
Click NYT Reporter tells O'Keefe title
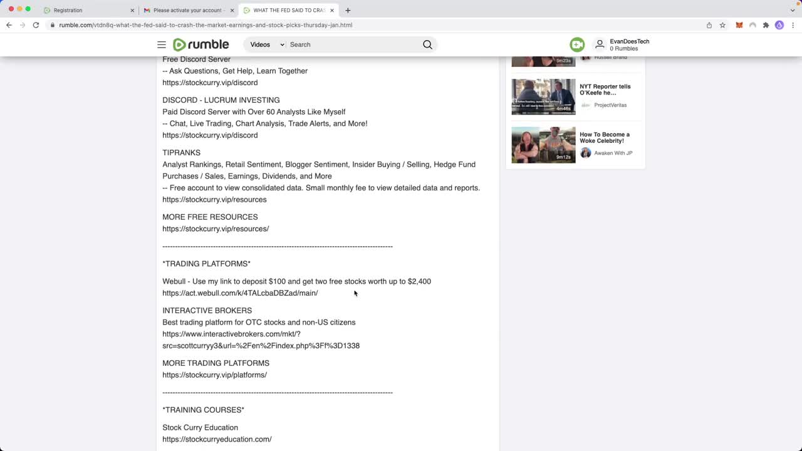tap(605, 90)
